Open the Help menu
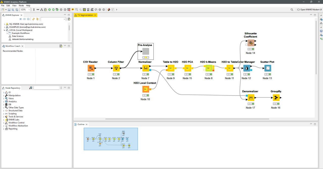323x169 pixels. point(28,6)
